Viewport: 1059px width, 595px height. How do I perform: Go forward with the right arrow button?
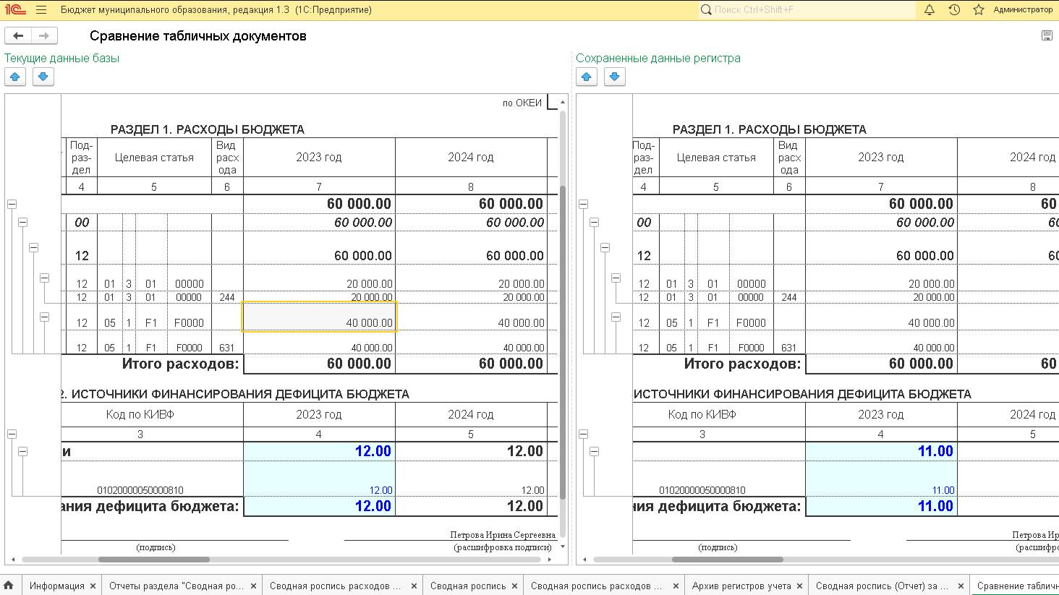[44, 35]
